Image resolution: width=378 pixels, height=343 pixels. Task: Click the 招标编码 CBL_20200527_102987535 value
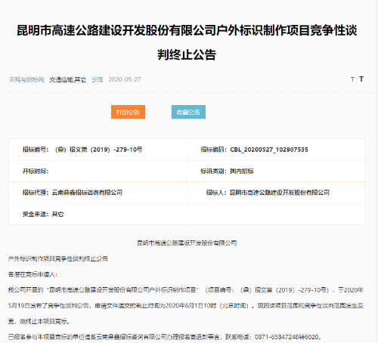coord(269,150)
